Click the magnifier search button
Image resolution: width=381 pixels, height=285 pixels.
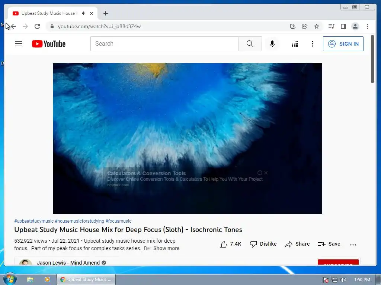[x=250, y=44]
